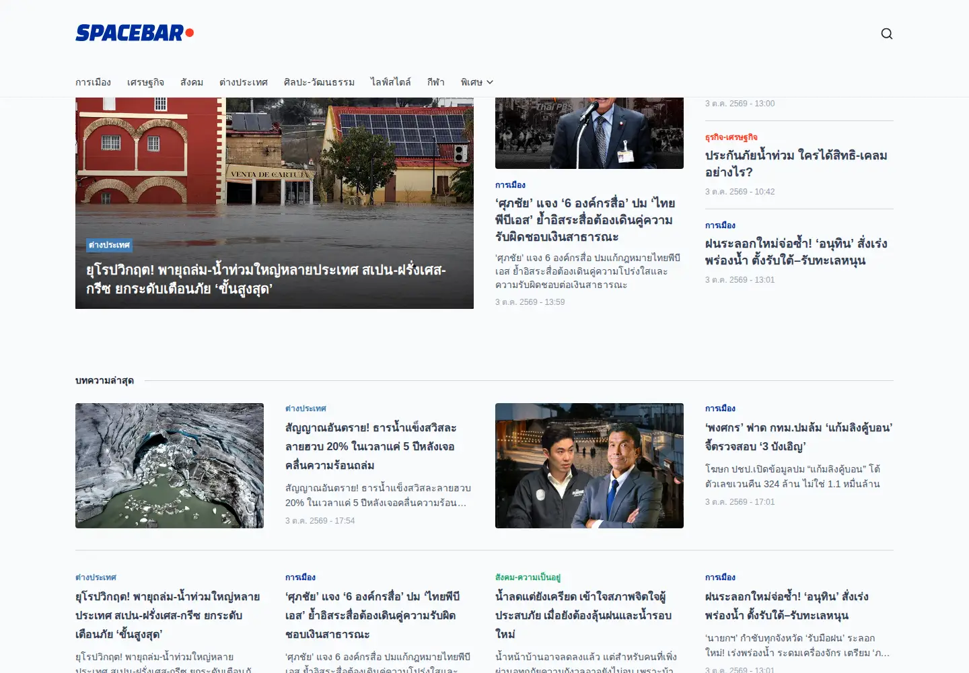Click the บทความล่าสุด section heading
Image resolution: width=969 pixels, height=673 pixels.
click(x=104, y=381)
